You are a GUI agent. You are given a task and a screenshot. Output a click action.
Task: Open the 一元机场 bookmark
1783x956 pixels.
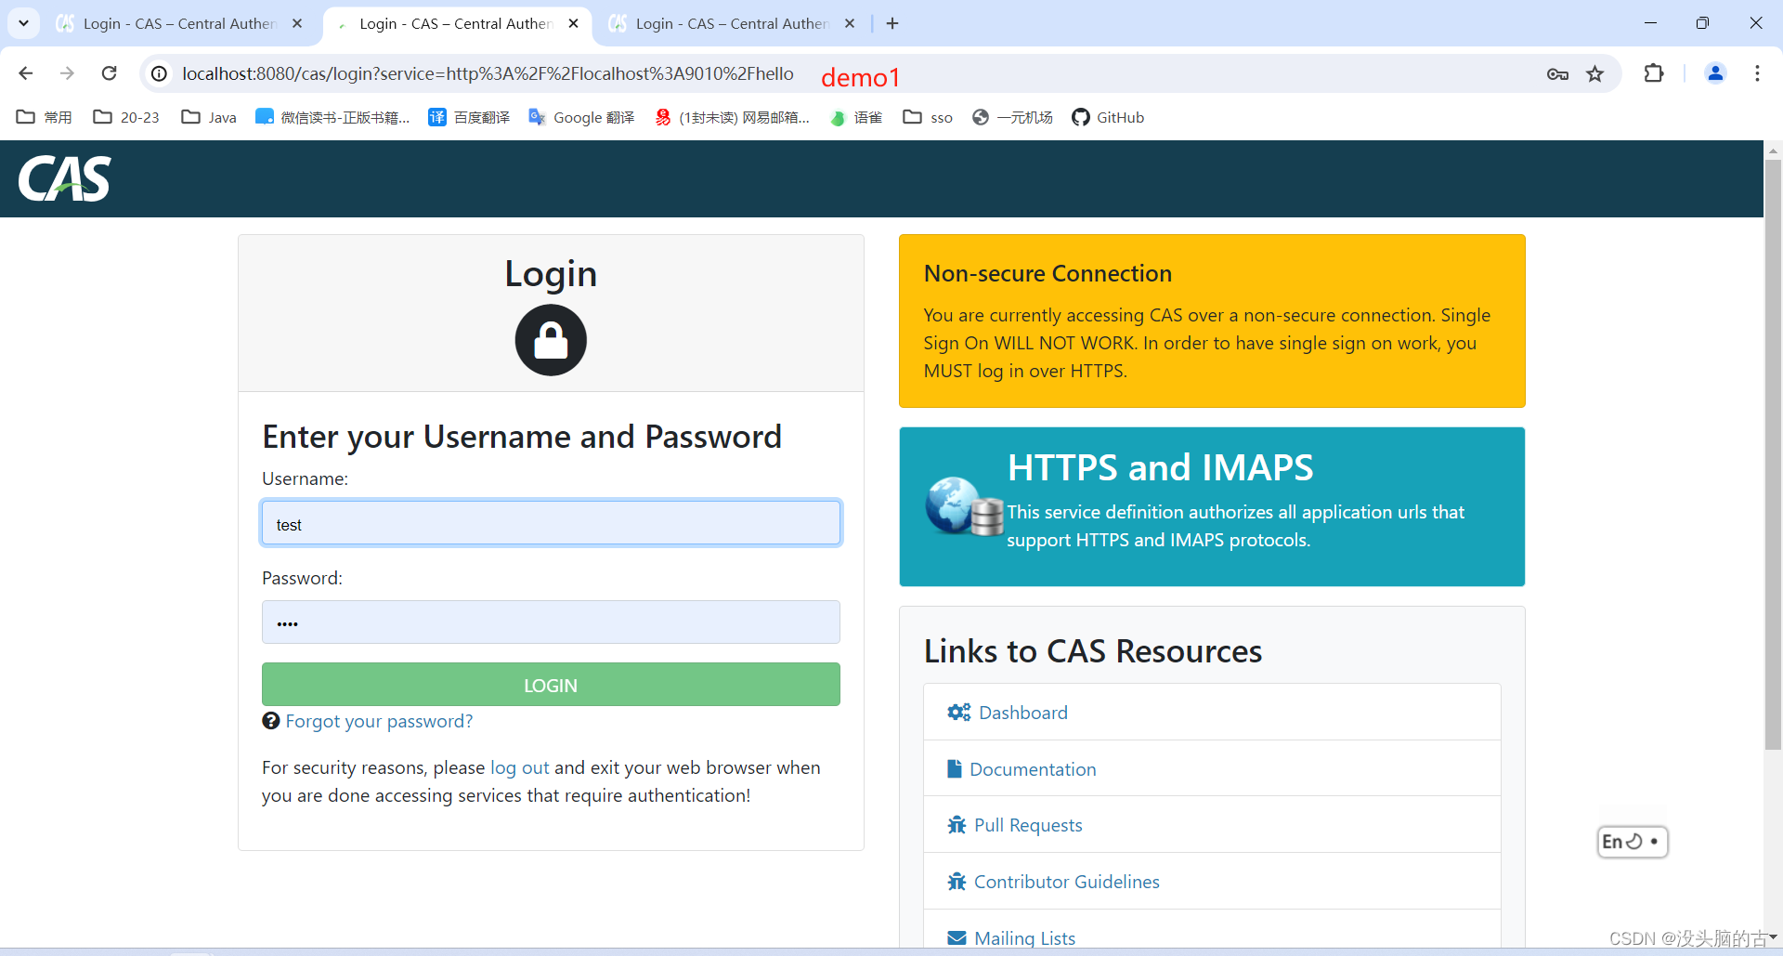(1012, 117)
